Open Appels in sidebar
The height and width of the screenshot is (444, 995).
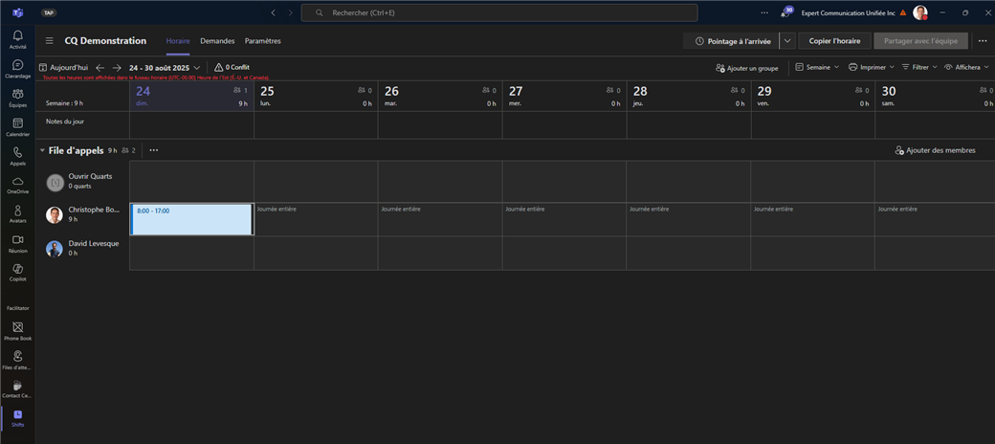18,156
